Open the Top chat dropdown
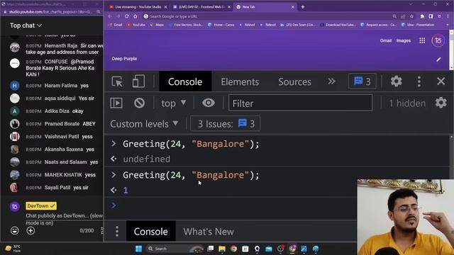This screenshot has width=454, height=255. pos(26,25)
